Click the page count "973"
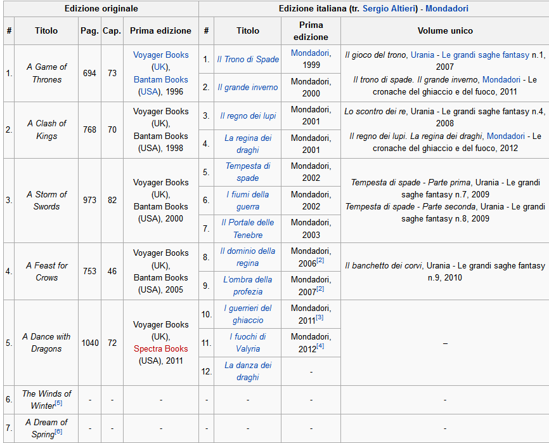 [89, 200]
